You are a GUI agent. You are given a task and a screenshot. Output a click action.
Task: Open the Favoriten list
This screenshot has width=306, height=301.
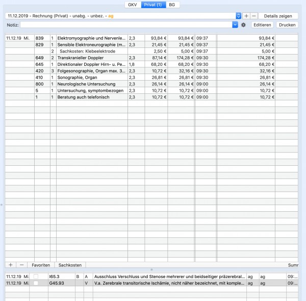click(x=41, y=265)
